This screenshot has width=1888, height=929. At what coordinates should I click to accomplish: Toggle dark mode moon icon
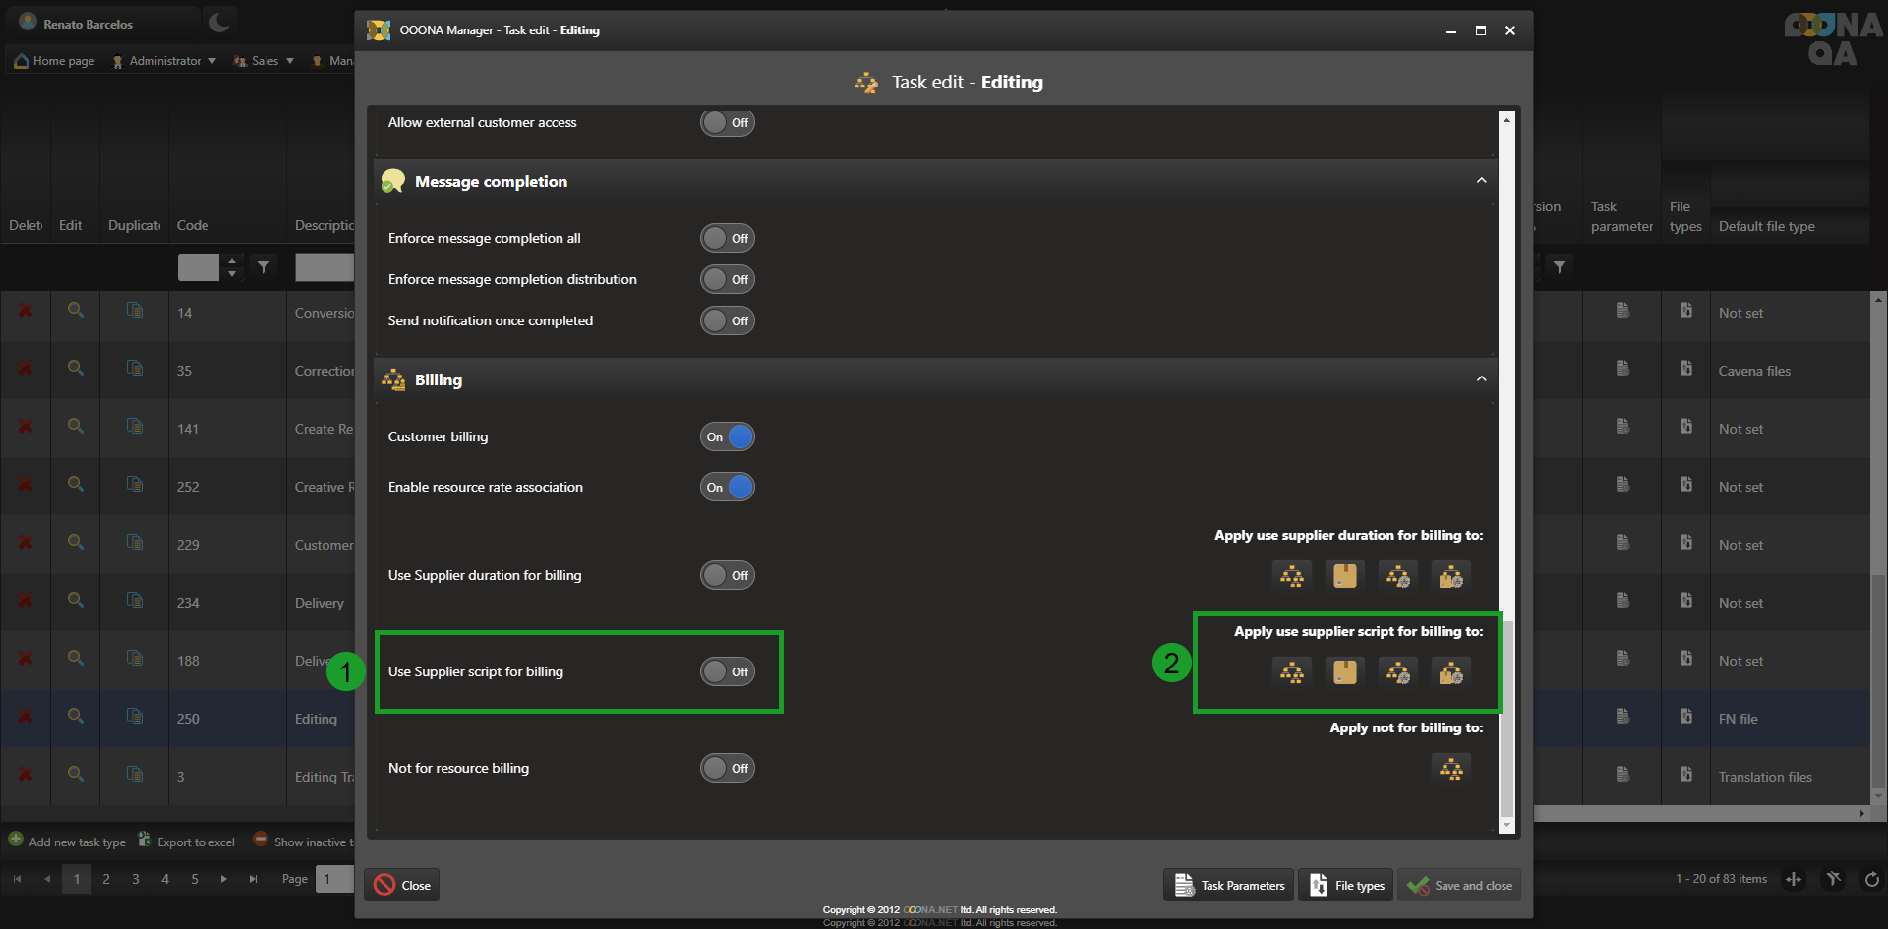(219, 23)
